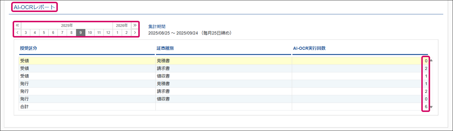The image size is (453, 131).
Task: Select month 1 of 2026
Action: pyautogui.click(x=117, y=33)
